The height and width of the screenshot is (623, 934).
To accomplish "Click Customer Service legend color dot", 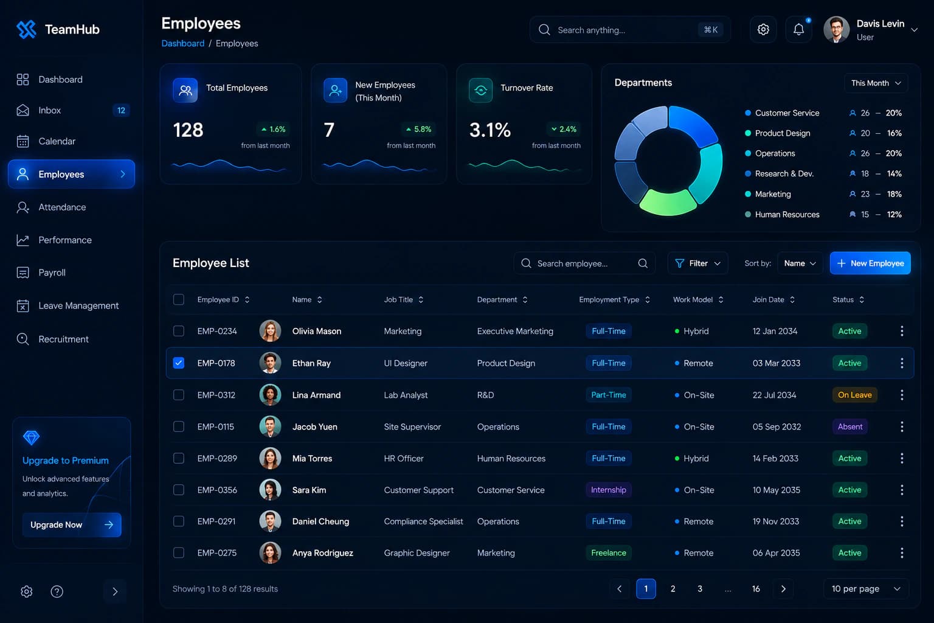I will [x=748, y=113].
